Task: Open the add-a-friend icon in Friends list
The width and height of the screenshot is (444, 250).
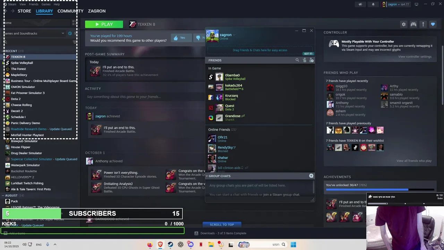Action: coord(311,60)
